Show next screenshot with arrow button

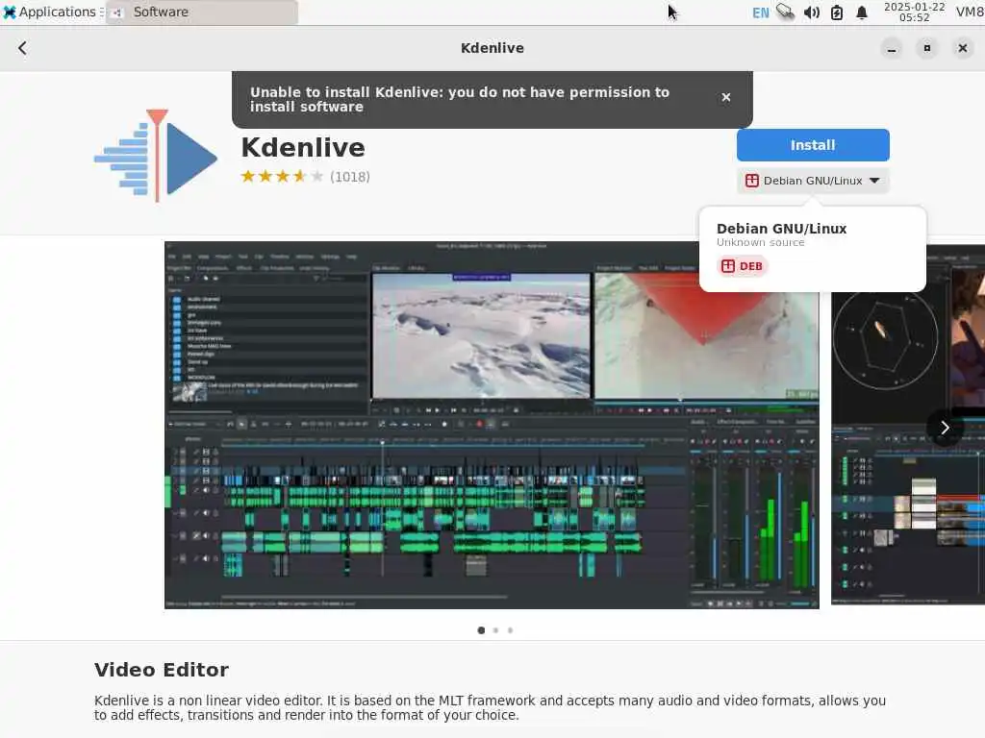point(945,428)
